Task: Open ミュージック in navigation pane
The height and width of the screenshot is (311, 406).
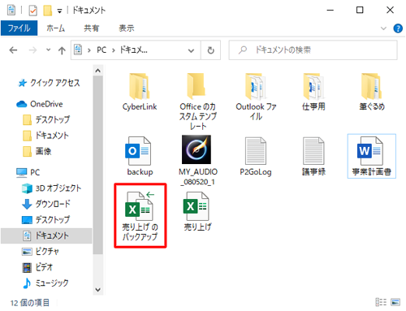Action: click(45, 283)
